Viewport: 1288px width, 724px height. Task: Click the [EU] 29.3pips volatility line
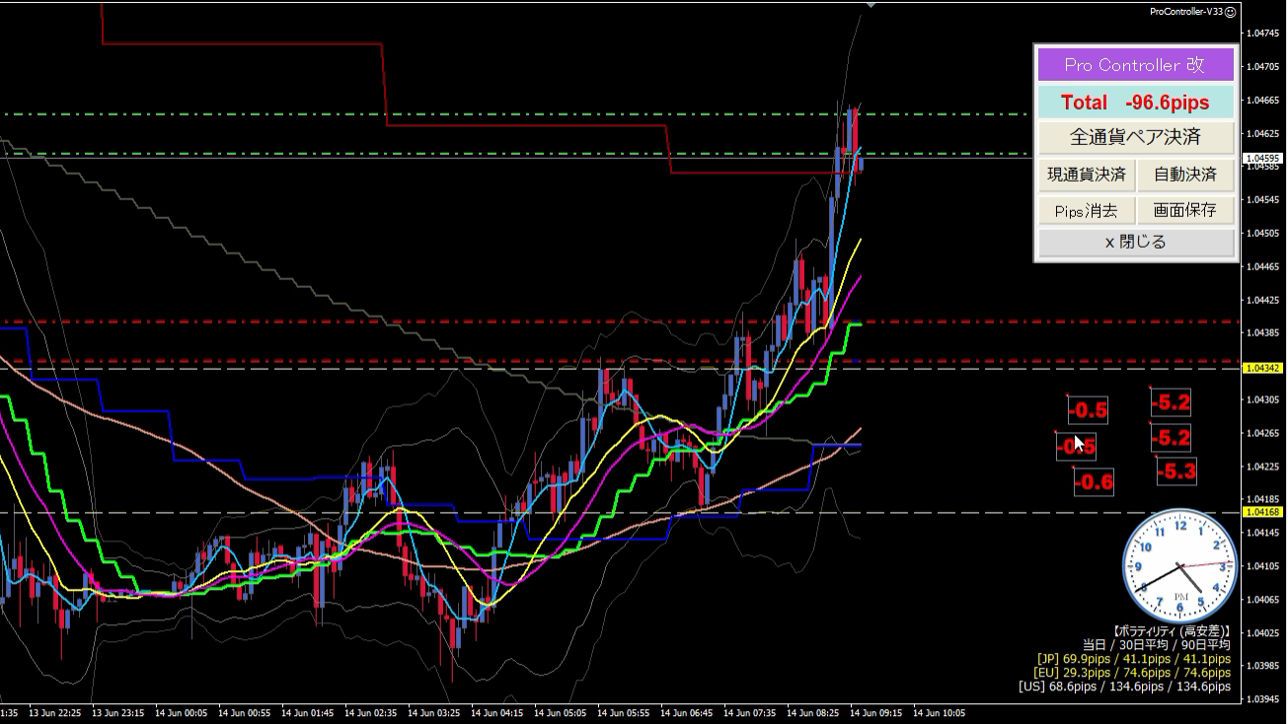(x=1132, y=672)
